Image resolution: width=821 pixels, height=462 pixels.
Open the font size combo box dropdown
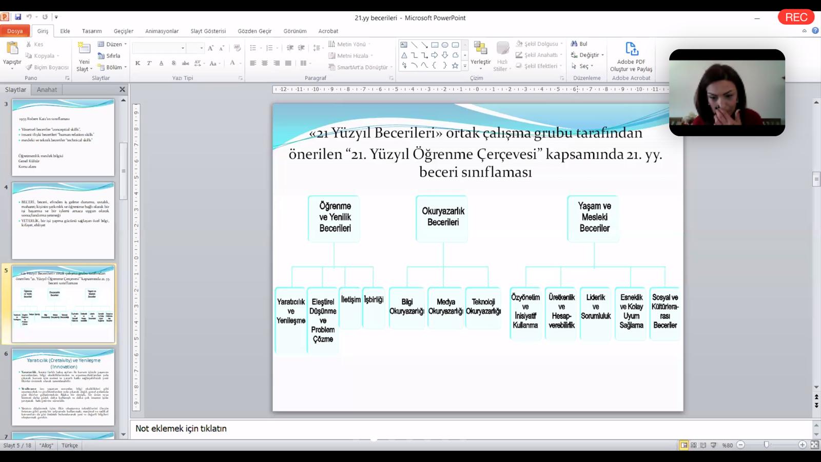202,48
